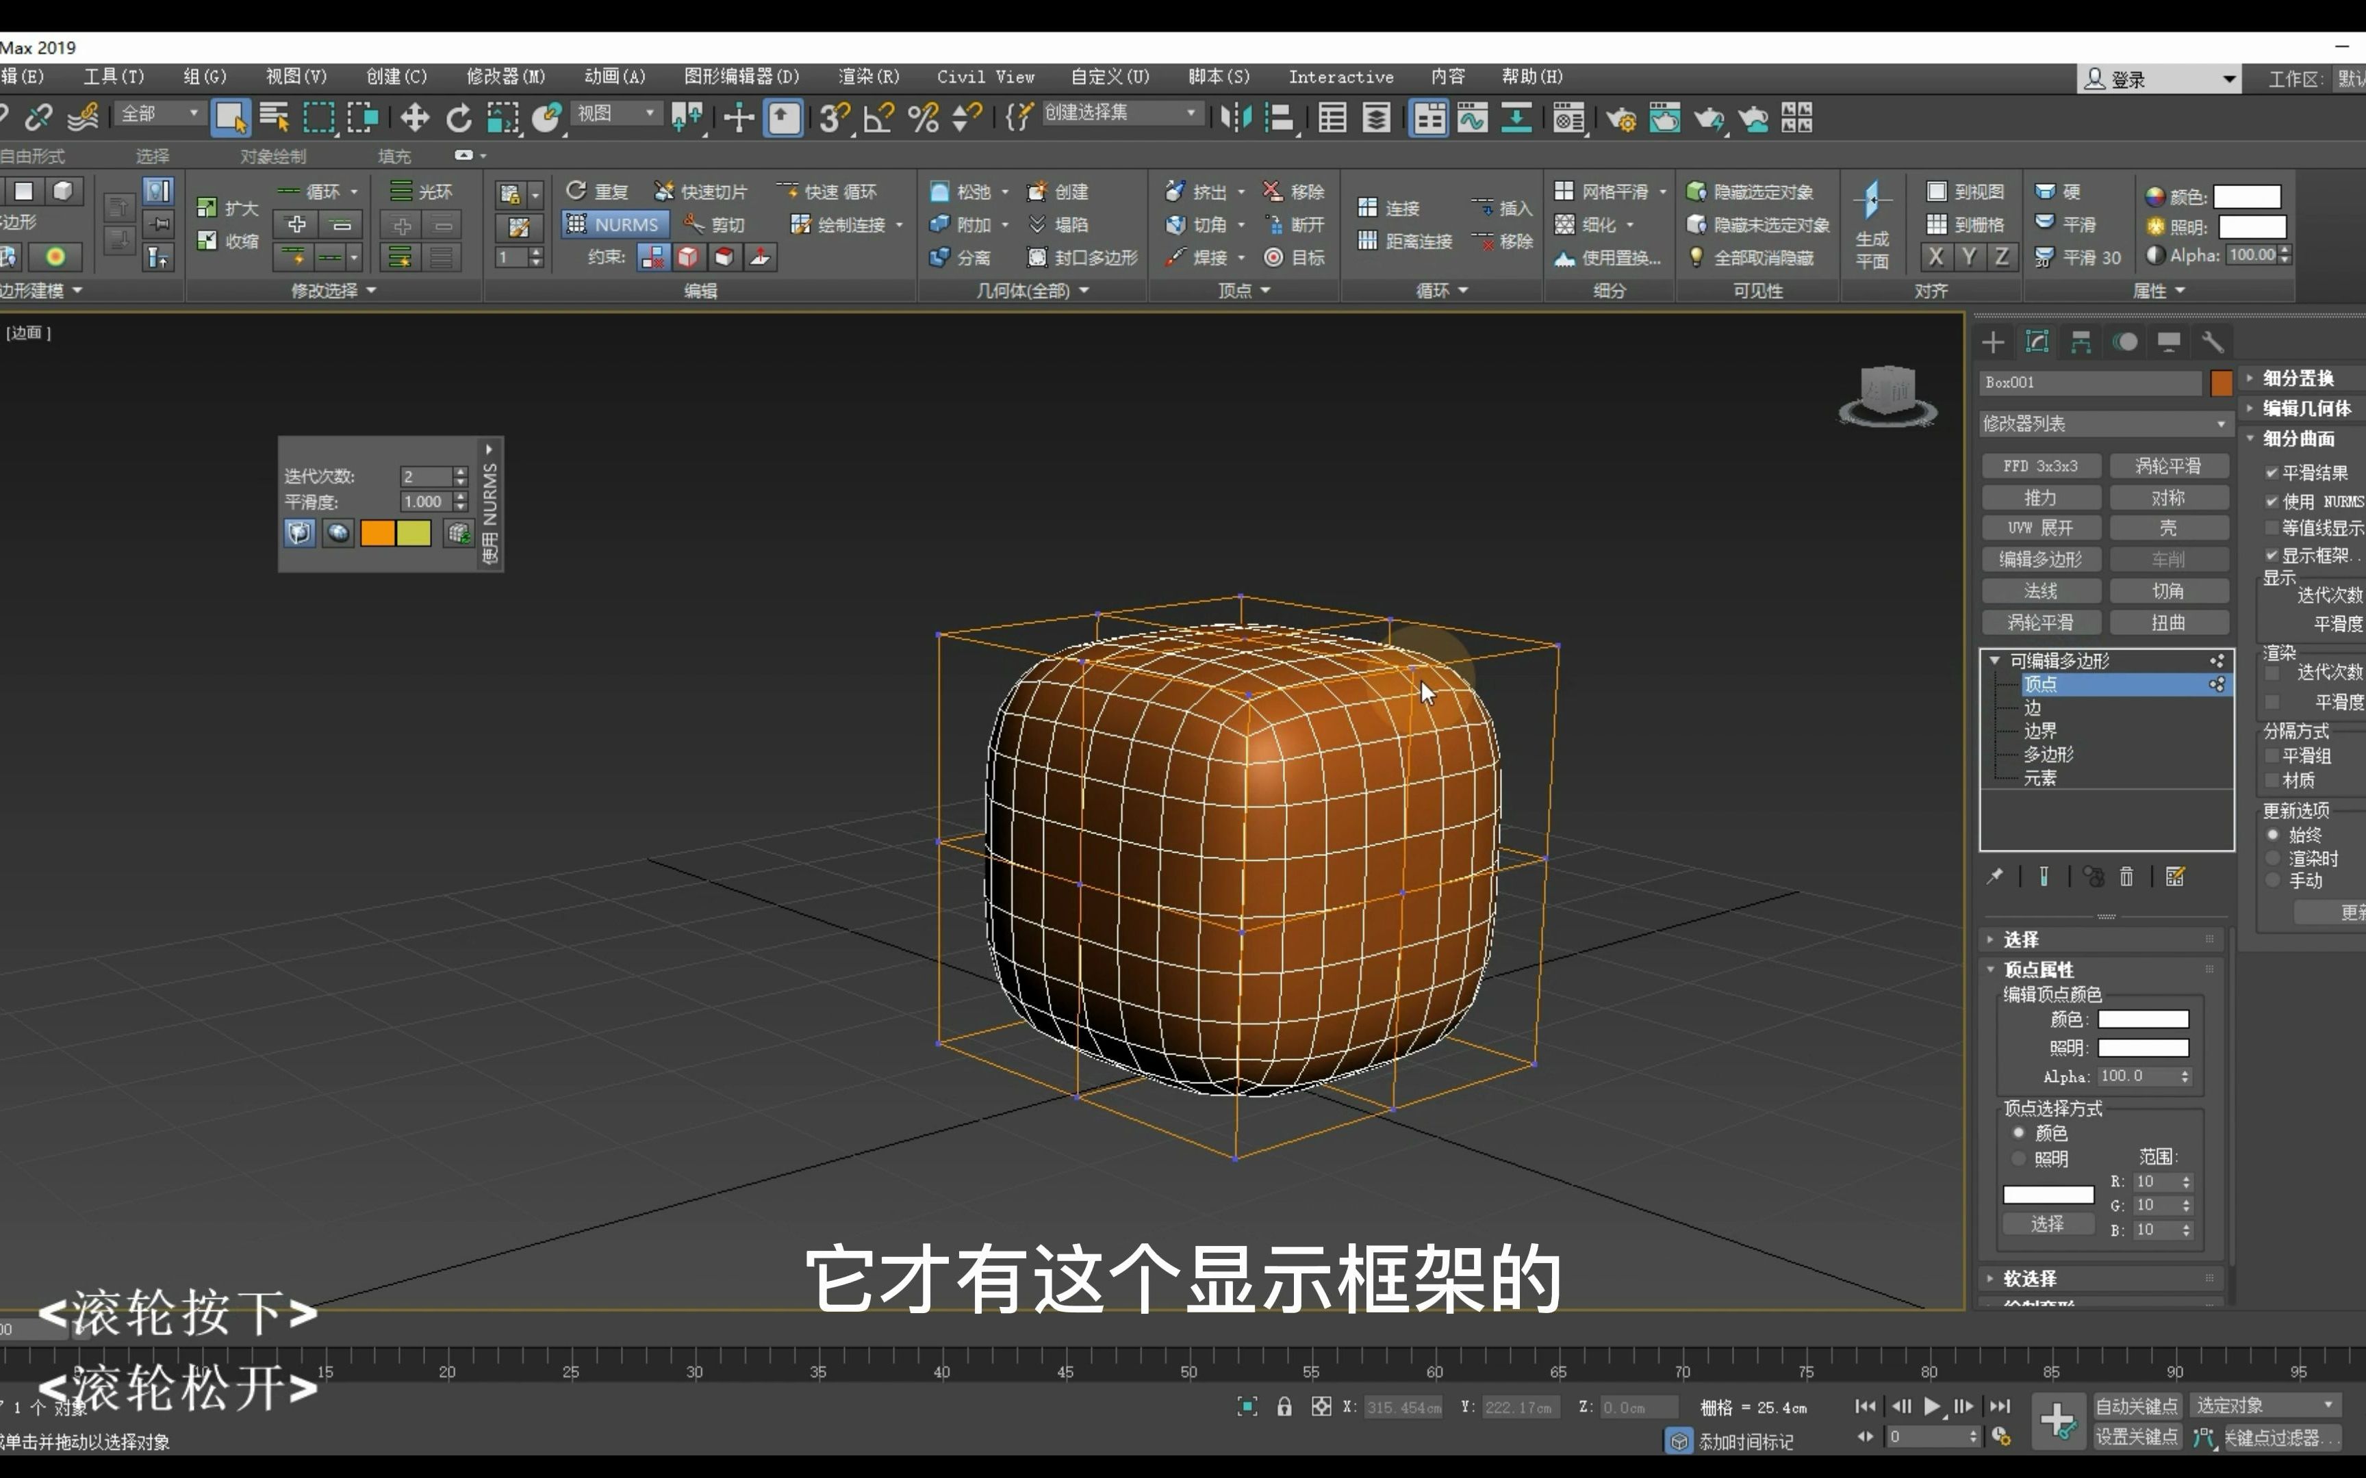The height and width of the screenshot is (1478, 2366).
Task: Open the view reference coordinate dropdown
Action: [616, 114]
